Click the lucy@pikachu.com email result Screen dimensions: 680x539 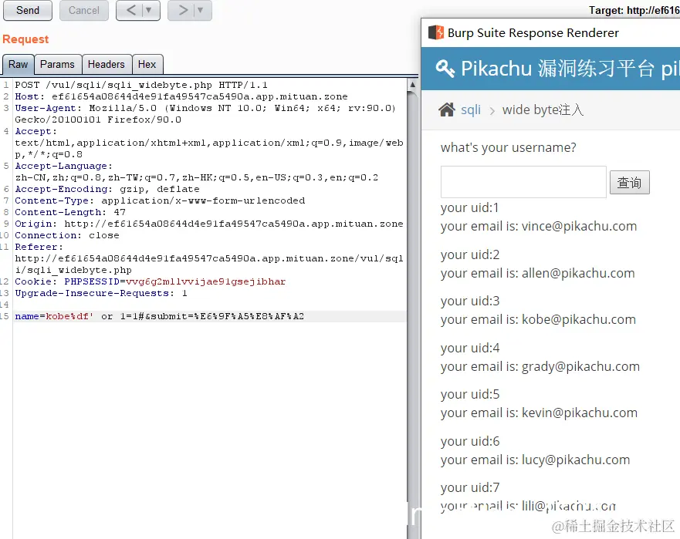coord(576,460)
